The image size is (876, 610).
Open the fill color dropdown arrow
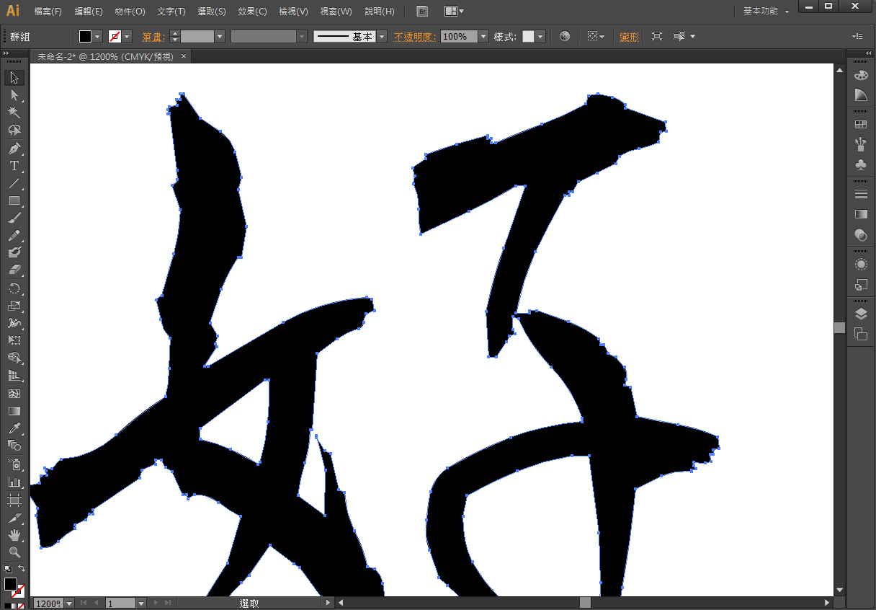click(x=97, y=36)
